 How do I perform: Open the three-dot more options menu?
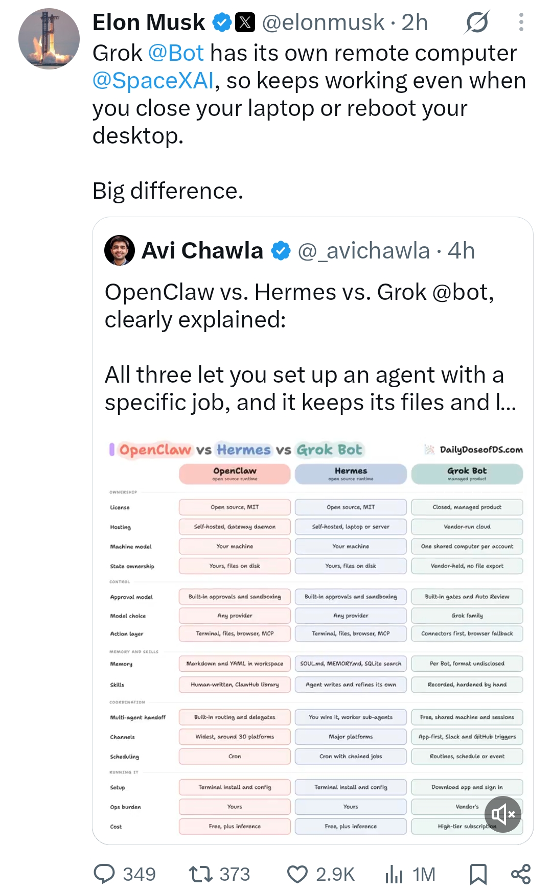tap(521, 22)
